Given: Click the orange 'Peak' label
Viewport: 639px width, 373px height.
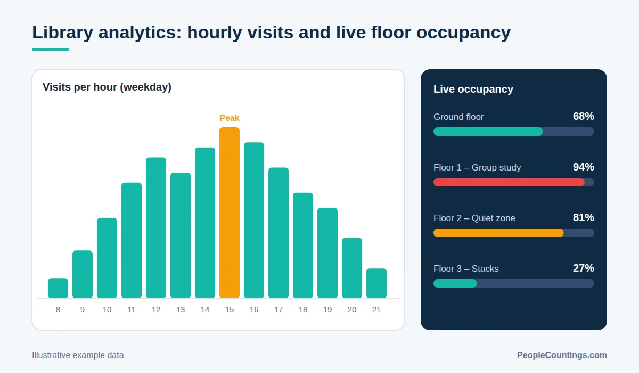Looking at the screenshot, I should (230, 118).
